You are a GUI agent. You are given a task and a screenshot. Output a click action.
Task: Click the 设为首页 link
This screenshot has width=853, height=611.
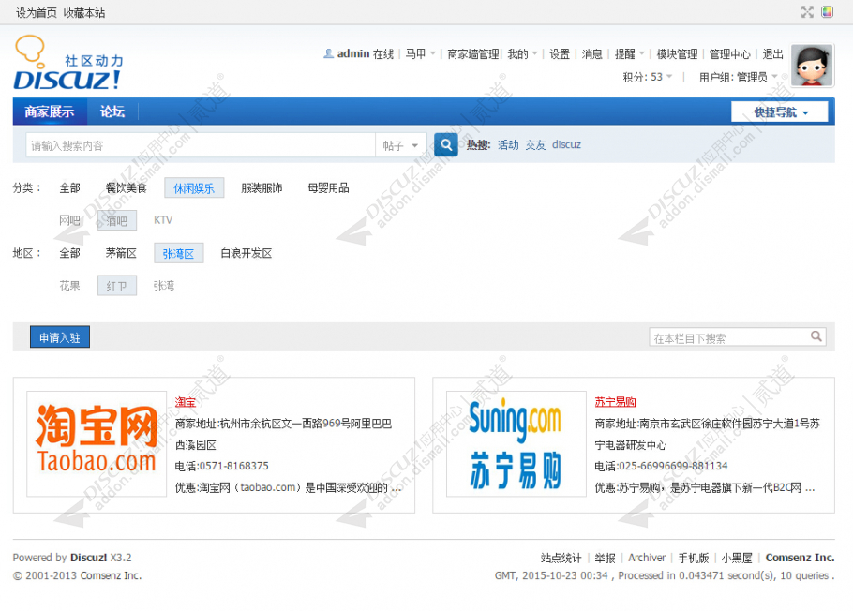[37, 12]
